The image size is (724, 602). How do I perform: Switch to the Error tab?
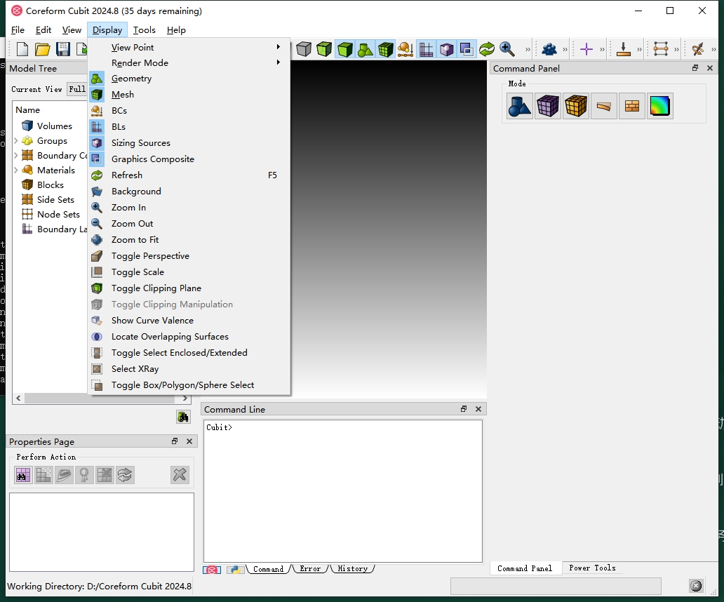310,569
